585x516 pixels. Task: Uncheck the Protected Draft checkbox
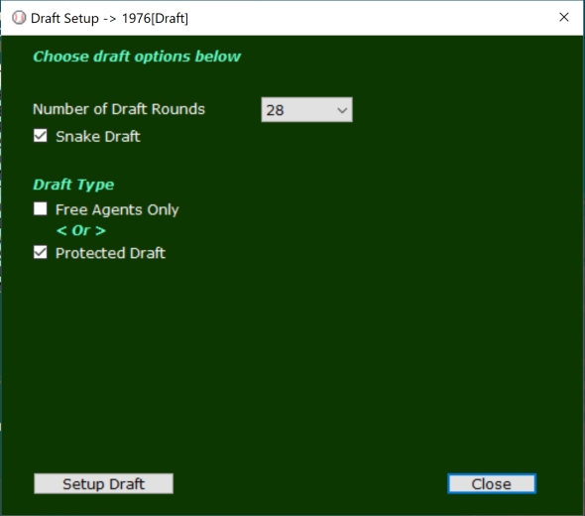tap(41, 252)
